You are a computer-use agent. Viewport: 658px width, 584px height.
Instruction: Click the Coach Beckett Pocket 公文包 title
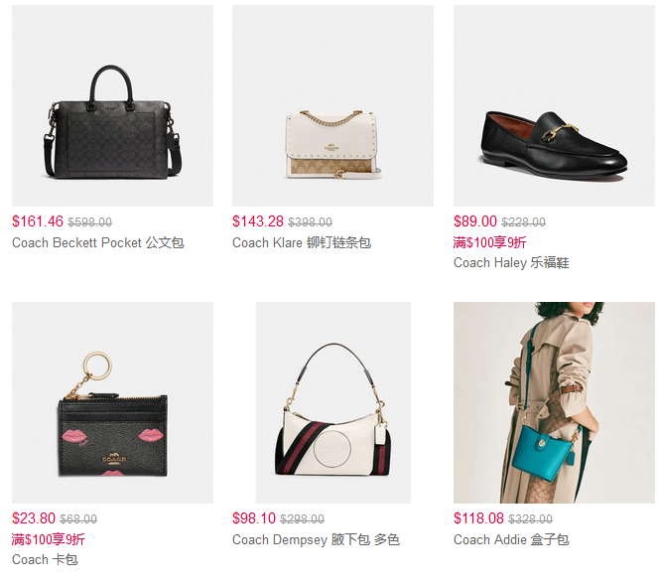(x=98, y=242)
